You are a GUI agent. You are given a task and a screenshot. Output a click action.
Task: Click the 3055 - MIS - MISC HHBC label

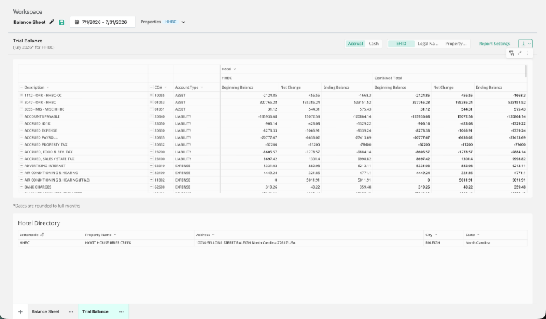tap(44, 109)
